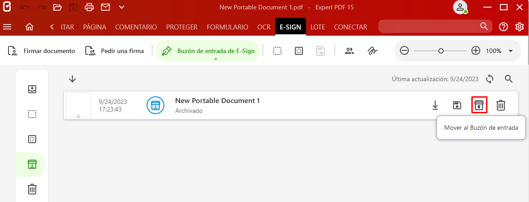Screen dimensions: 529x202
Task: Search documents with list magnifier icon
Action: coord(509,79)
